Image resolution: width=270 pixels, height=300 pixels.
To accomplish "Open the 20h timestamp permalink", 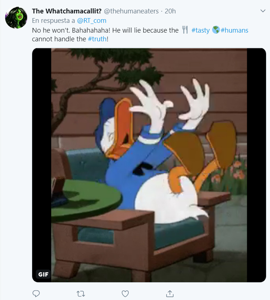I will click(170, 11).
